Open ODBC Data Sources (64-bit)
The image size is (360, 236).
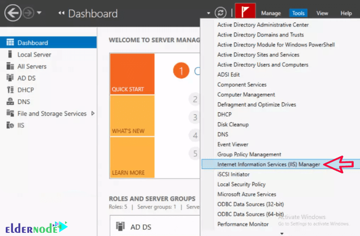251,214
